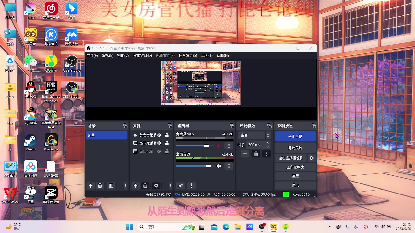Click the OBS preview canvas thumbnail

tap(201, 83)
